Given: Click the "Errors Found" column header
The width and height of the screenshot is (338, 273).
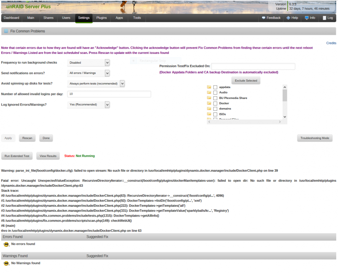Looking at the screenshot, I should (12, 237).
